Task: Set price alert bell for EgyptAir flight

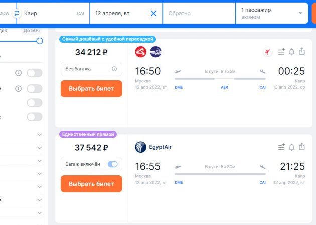Action: (x=291, y=147)
